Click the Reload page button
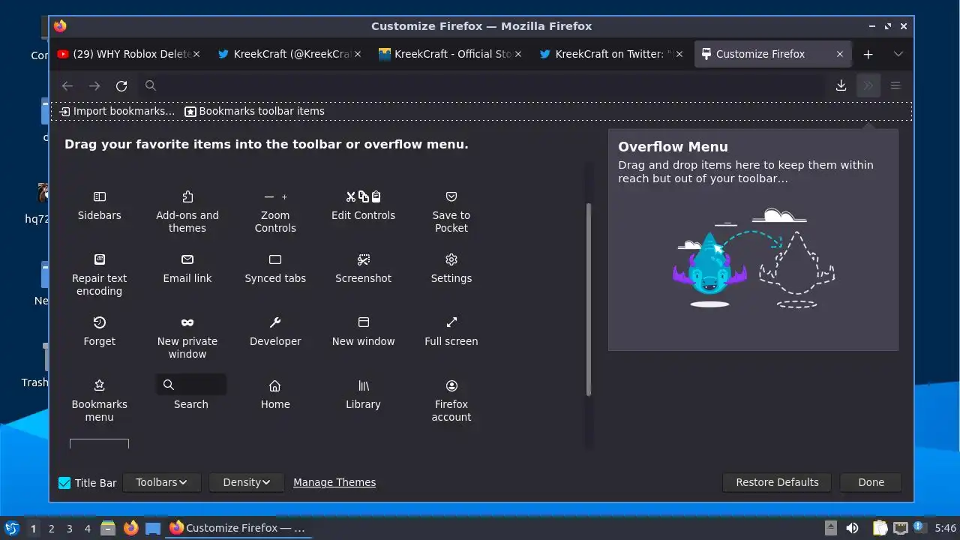 (121, 85)
